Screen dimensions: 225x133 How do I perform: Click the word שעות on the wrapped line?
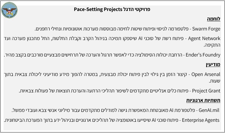coord(215,81)
